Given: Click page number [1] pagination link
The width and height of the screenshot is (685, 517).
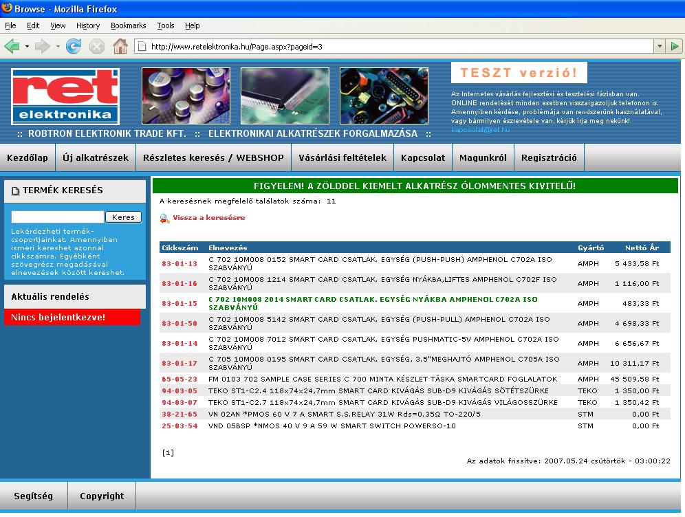Looking at the screenshot, I should 168,452.
